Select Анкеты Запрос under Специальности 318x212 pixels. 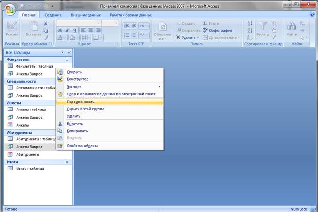tap(29, 95)
